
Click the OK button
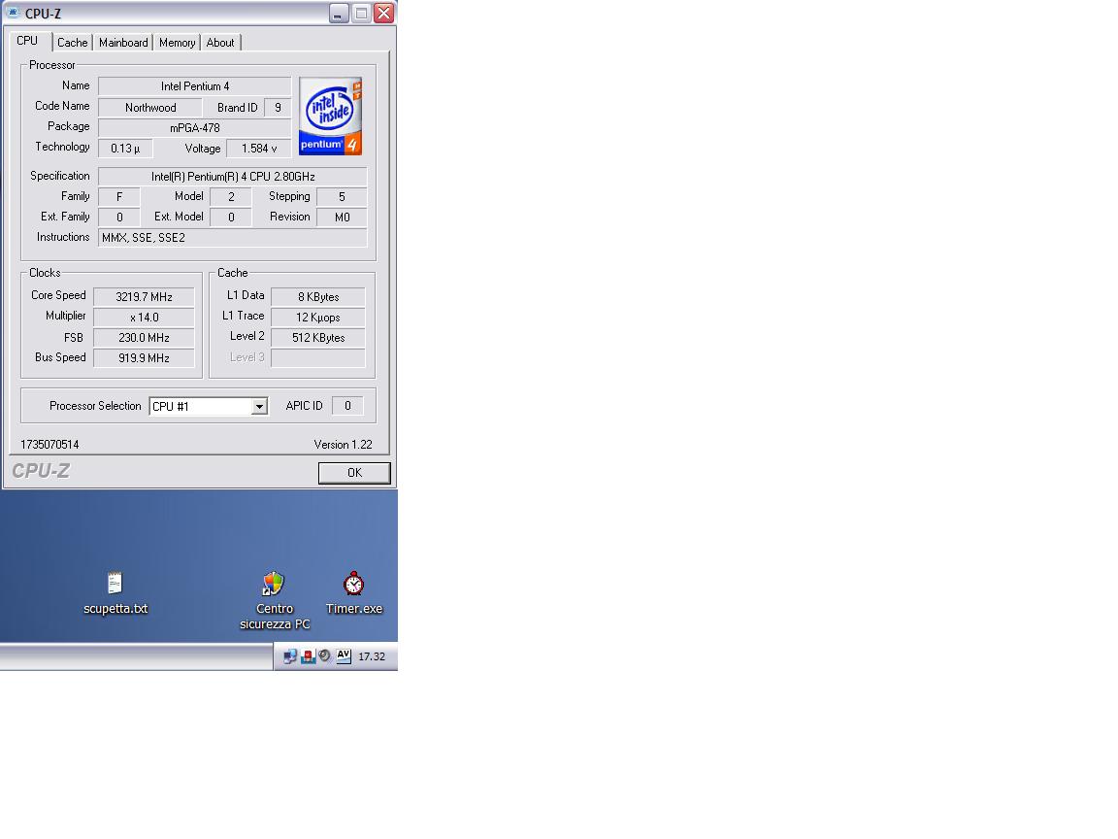[354, 472]
